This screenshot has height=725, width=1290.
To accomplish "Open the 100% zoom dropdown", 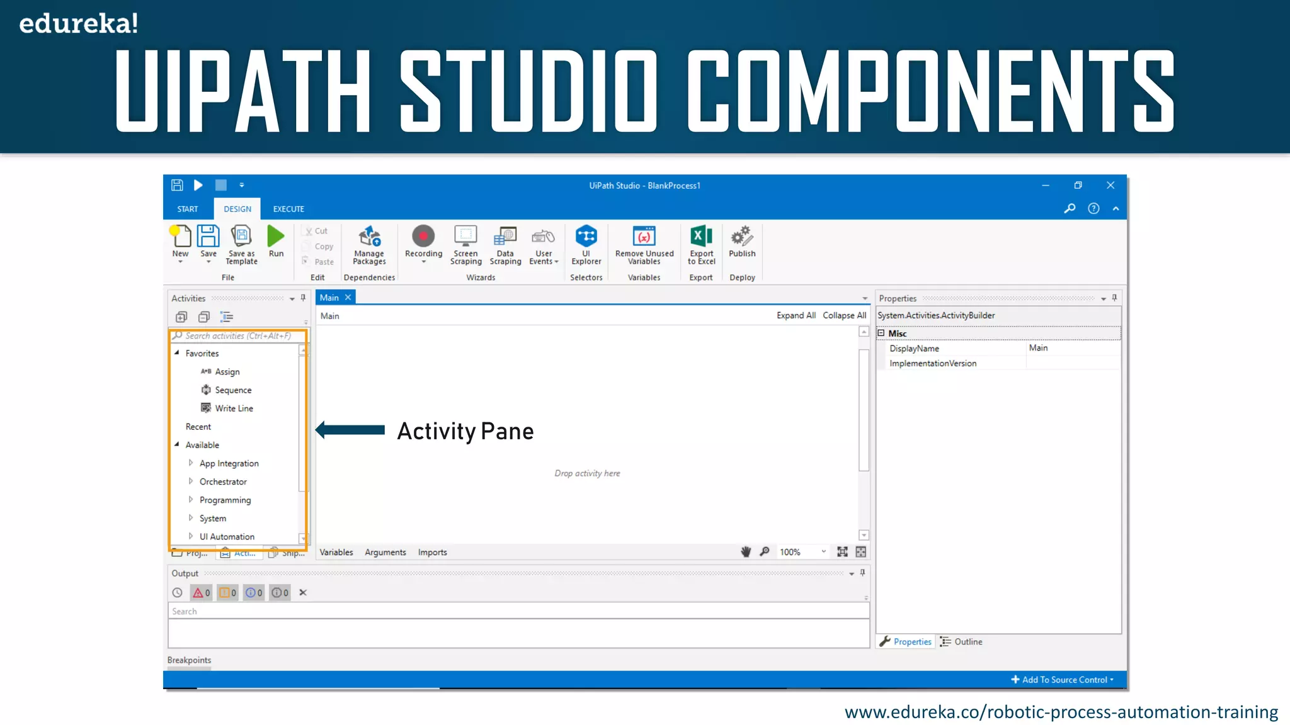I will coord(823,552).
